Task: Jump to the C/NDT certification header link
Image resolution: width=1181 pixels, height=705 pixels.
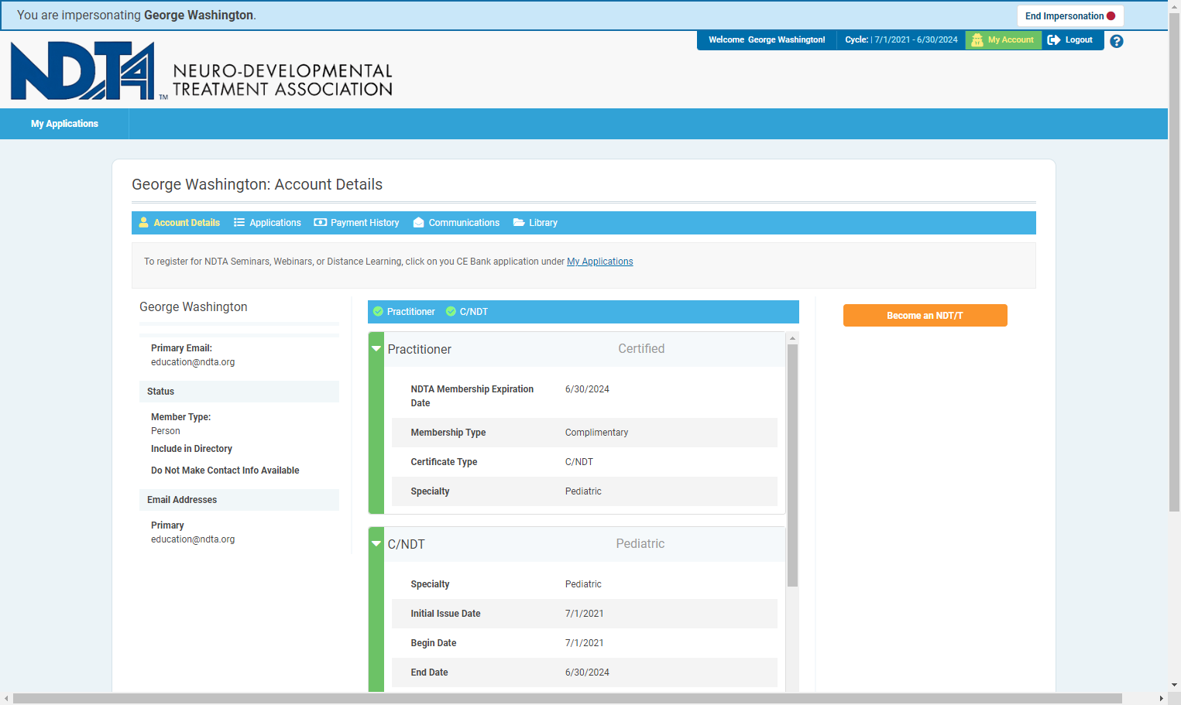Action: pos(466,311)
